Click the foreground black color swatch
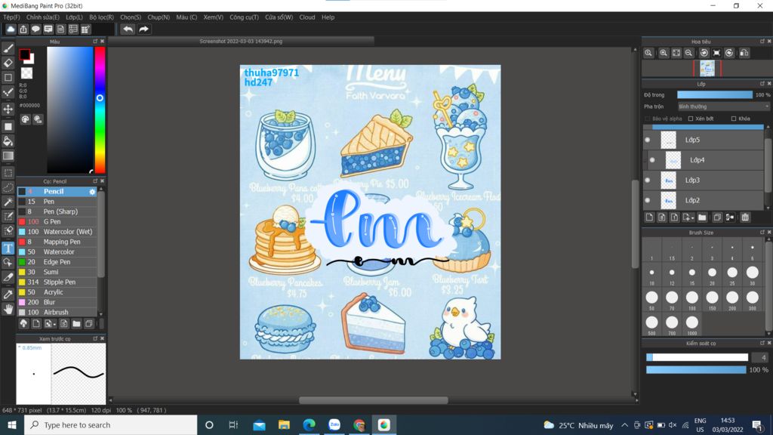Viewport: 773px width, 435px height. [x=24, y=54]
